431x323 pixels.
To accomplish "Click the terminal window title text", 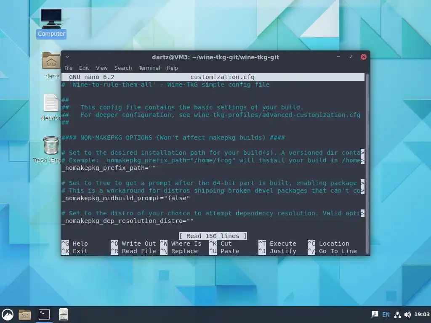I will coord(215,57).
